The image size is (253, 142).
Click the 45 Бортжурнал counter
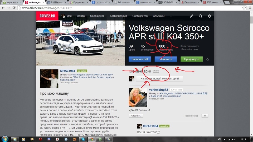(147, 48)
